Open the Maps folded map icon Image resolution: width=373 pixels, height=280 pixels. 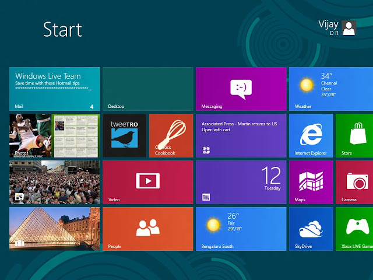point(311,181)
